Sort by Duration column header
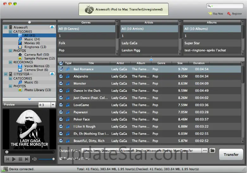247x173 pixels. [x=199, y=63]
